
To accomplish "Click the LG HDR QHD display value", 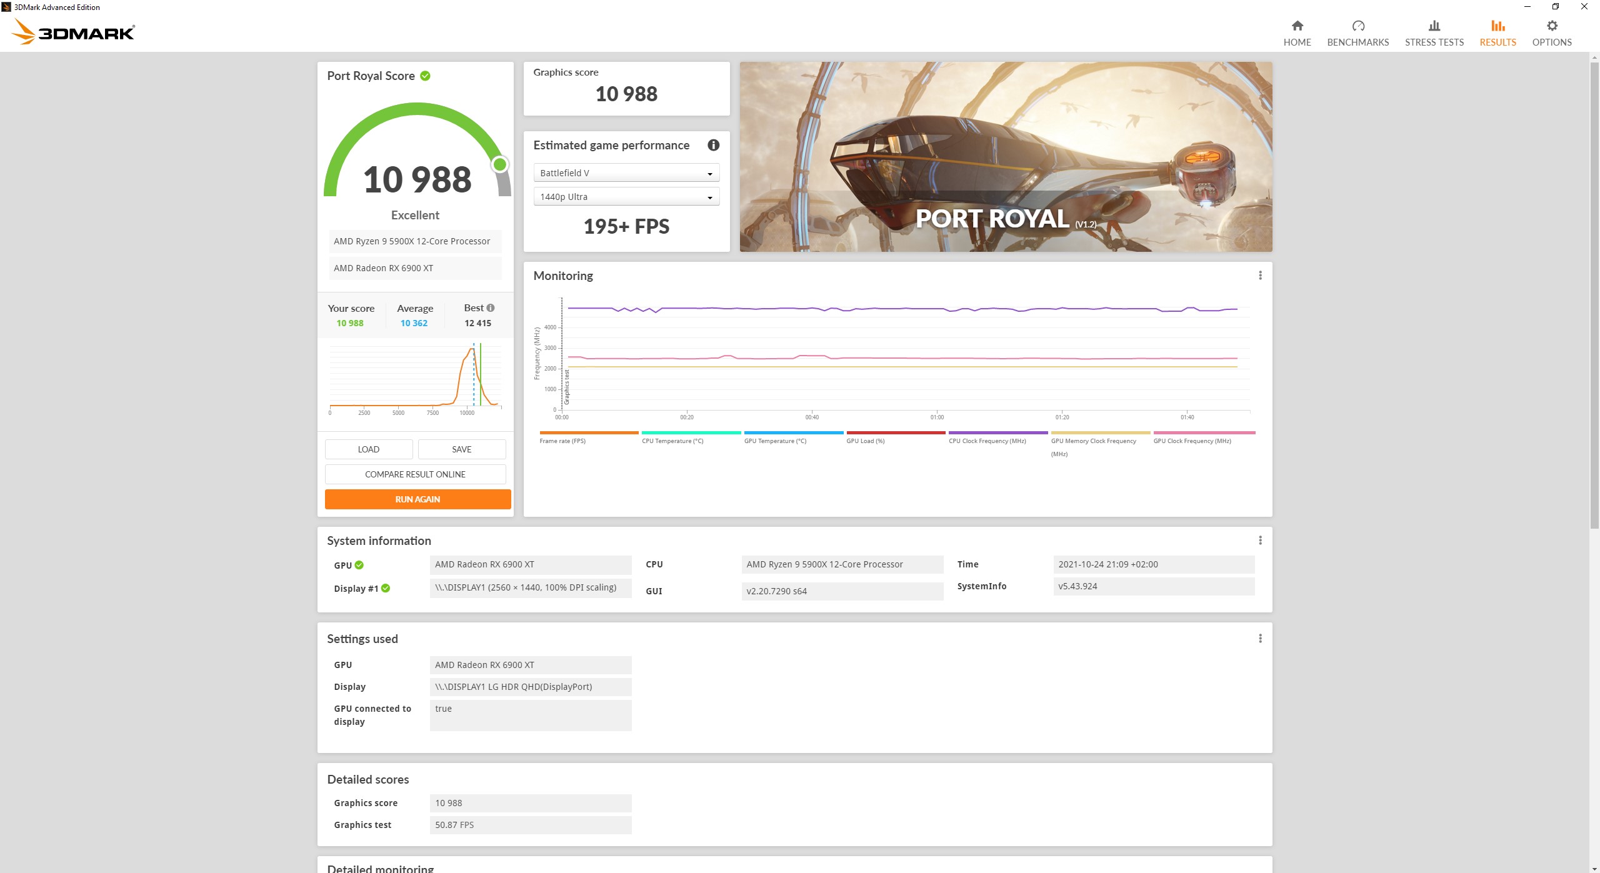I will 531,687.
